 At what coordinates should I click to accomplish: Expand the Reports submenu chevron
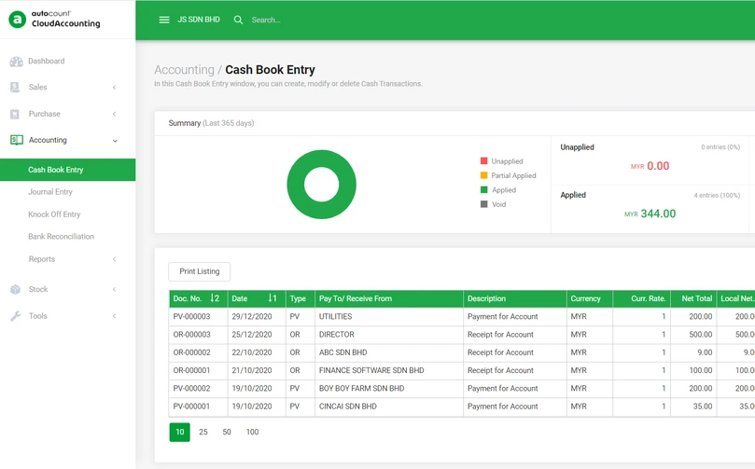point(115,259)
